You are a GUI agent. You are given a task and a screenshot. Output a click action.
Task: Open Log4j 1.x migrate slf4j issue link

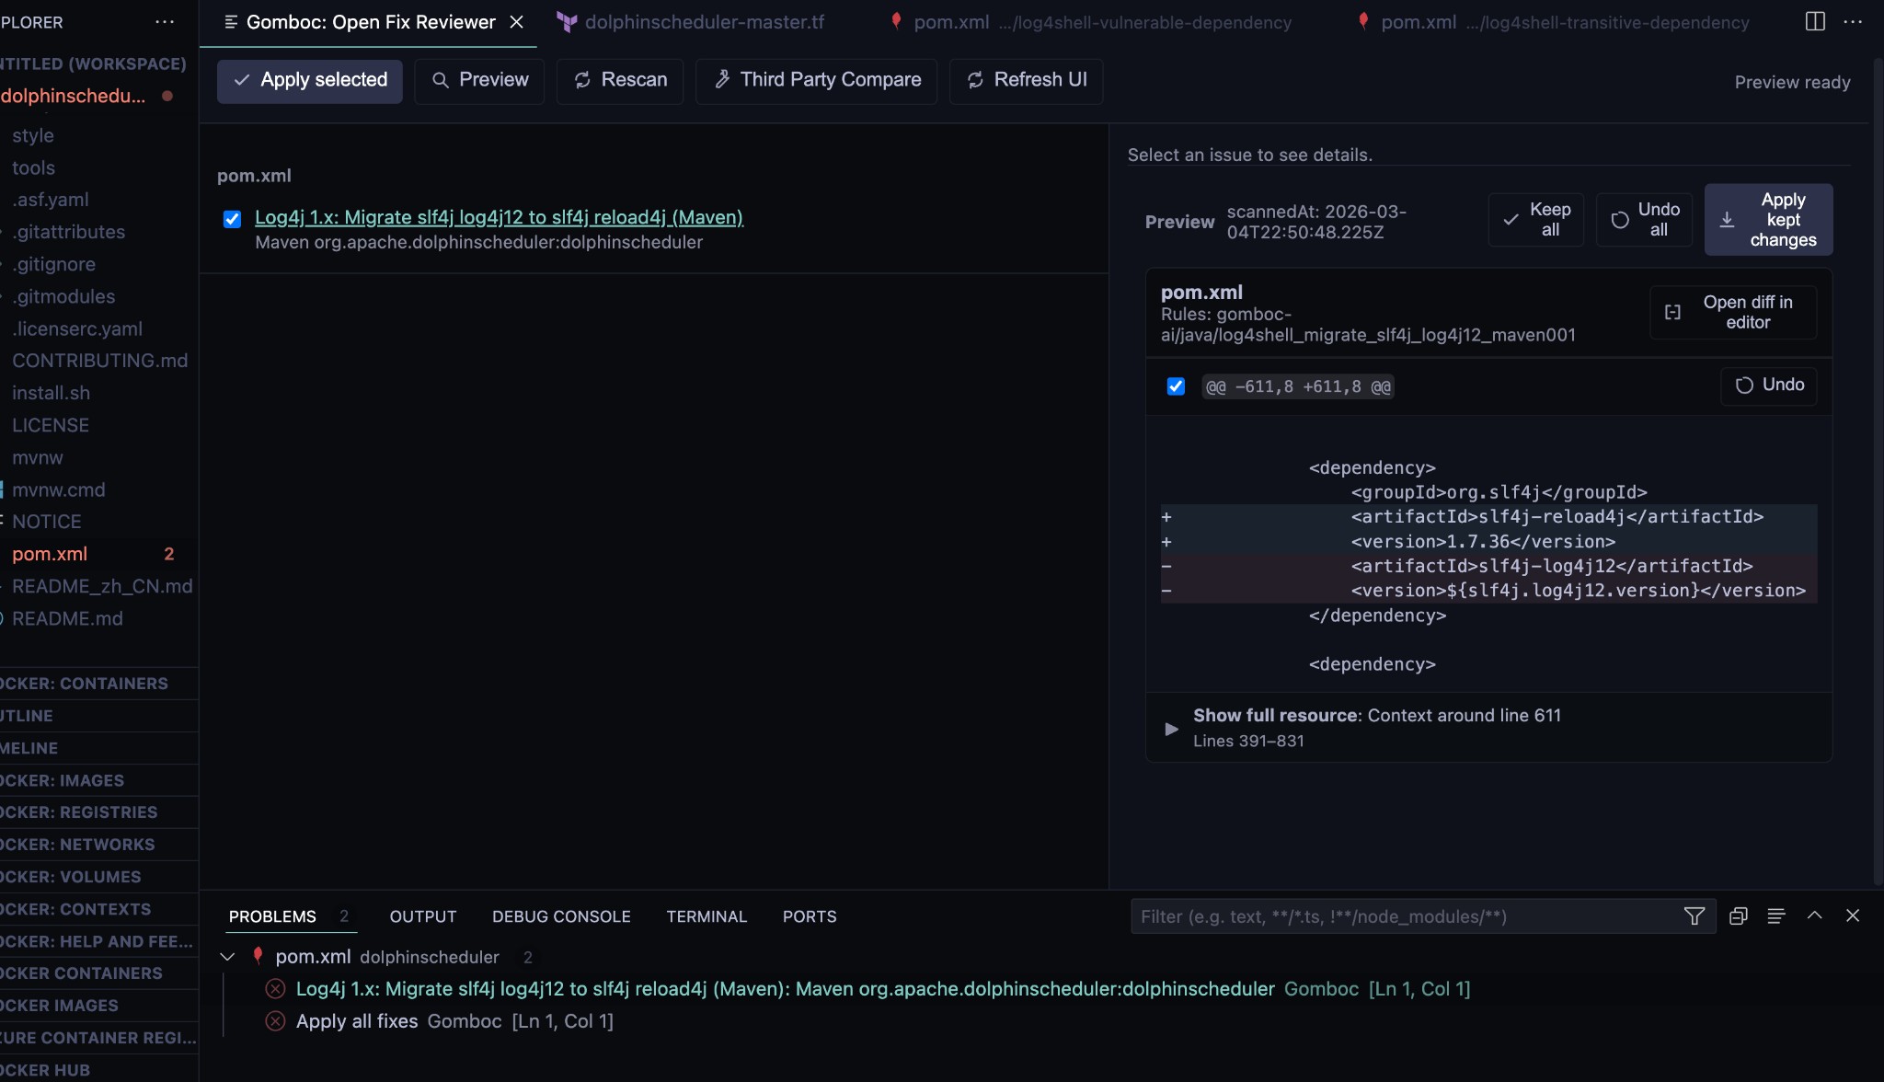[x=499, y=217]
